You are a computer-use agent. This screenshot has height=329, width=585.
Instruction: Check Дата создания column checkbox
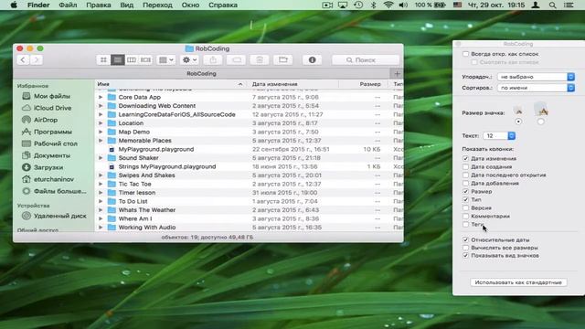click(465, 166)
